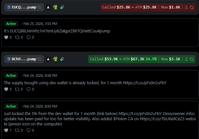
Task: Open the pill icon beside EUCQ...pump
Action: pyautogui.click(x=62, y=7)
